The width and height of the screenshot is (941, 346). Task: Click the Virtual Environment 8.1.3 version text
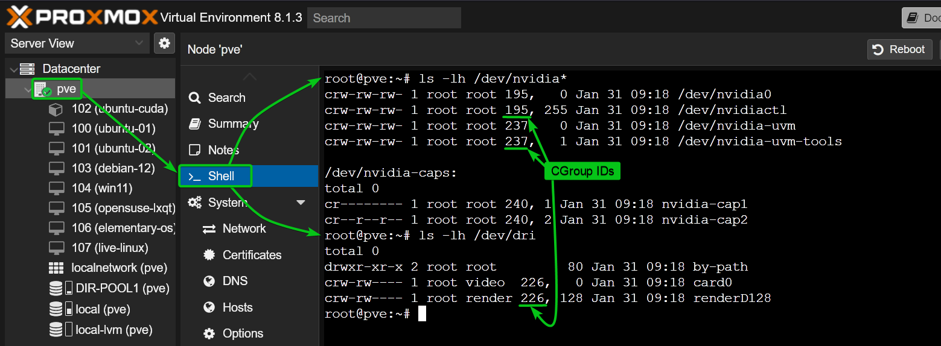pyautogui.click(x=232, y=17)
